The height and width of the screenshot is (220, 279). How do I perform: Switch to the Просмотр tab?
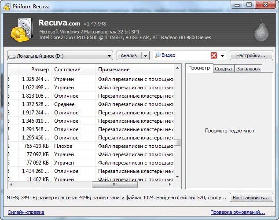[199, 68]
